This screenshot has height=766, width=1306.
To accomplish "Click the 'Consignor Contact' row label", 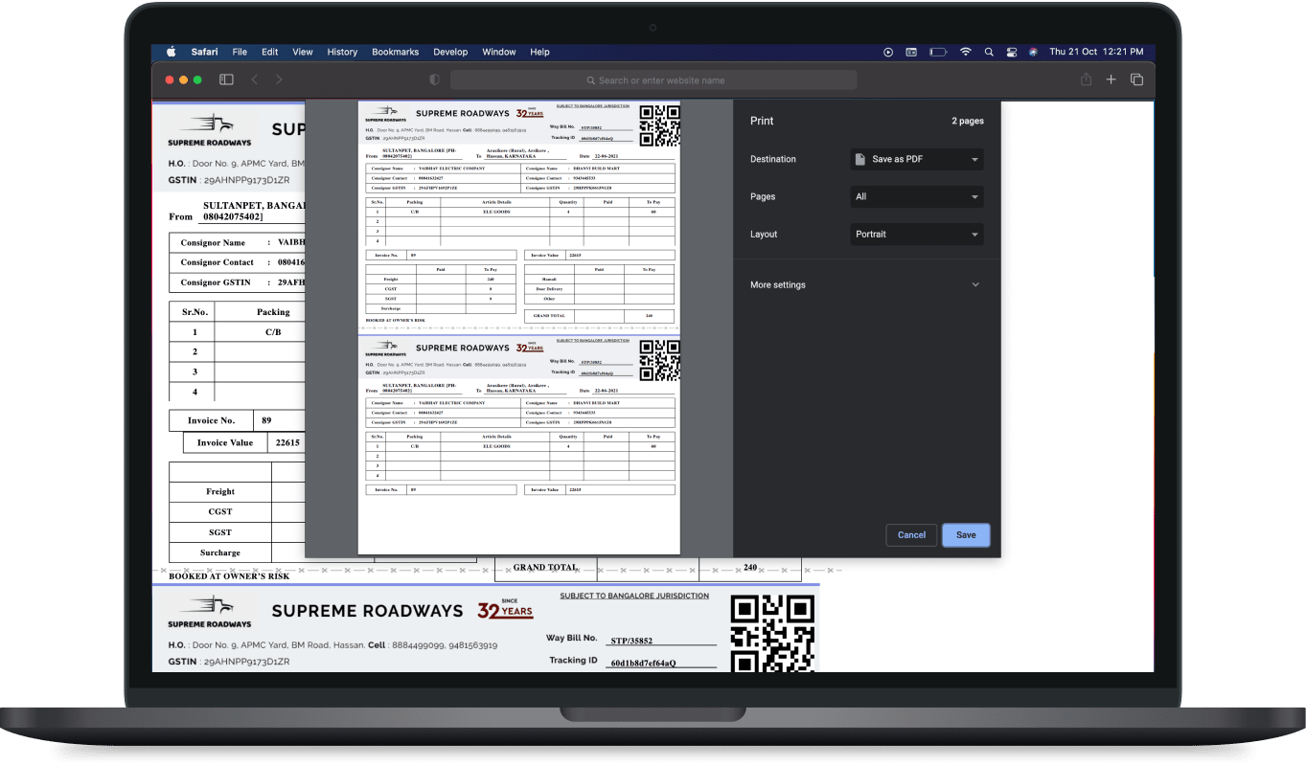I will (218, 262).
